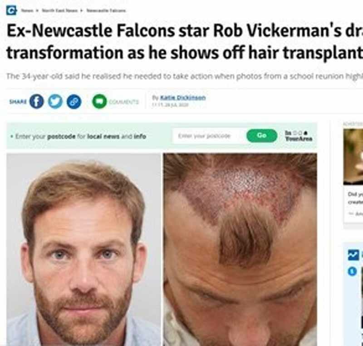The image size is (363, 346).
Task: Share the article on Twitter
Action: click(55, 101)
